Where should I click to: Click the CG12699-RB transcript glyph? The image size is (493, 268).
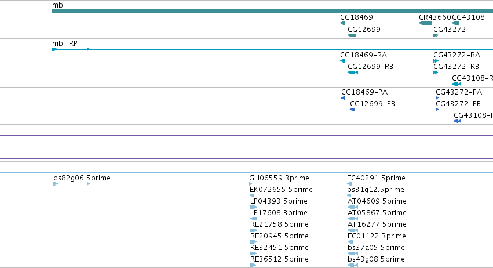(353, 73)
